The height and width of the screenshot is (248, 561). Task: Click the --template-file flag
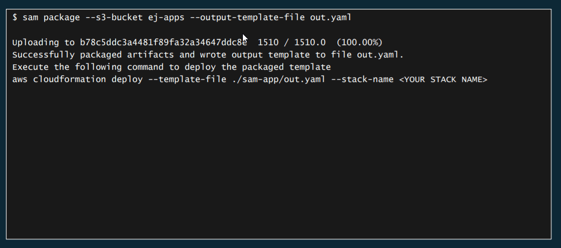187,79
